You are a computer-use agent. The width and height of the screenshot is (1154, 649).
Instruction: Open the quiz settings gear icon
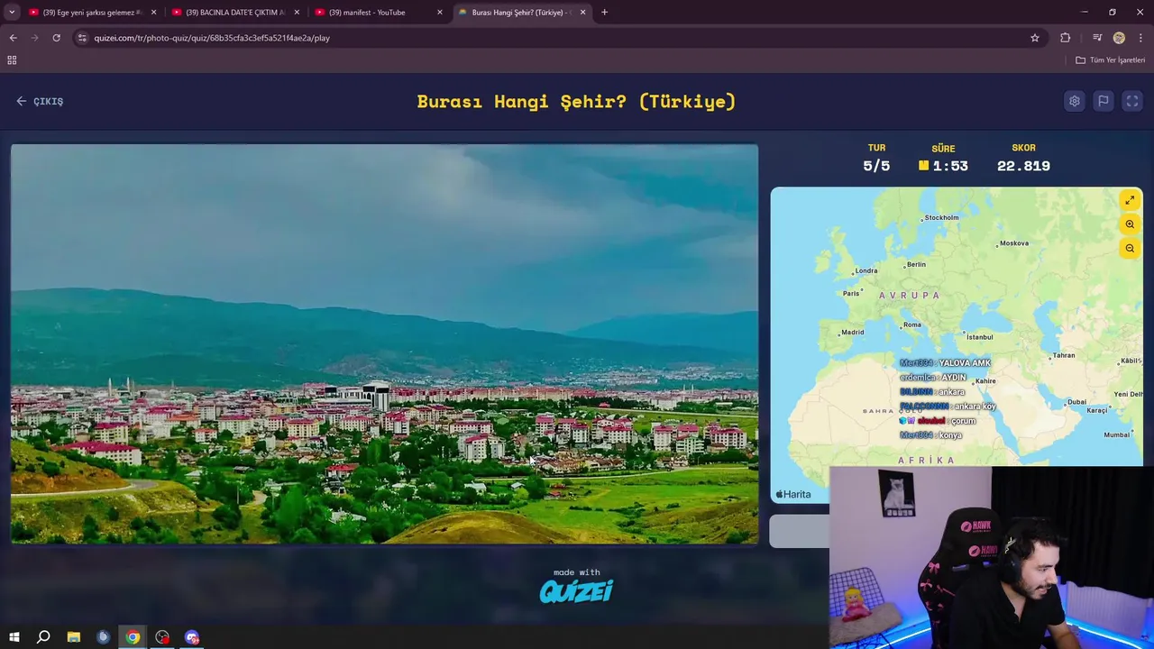pyautogui.click(x=1074, y=101)
